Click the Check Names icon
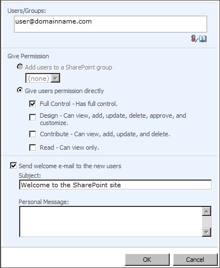 pos(194,39)
